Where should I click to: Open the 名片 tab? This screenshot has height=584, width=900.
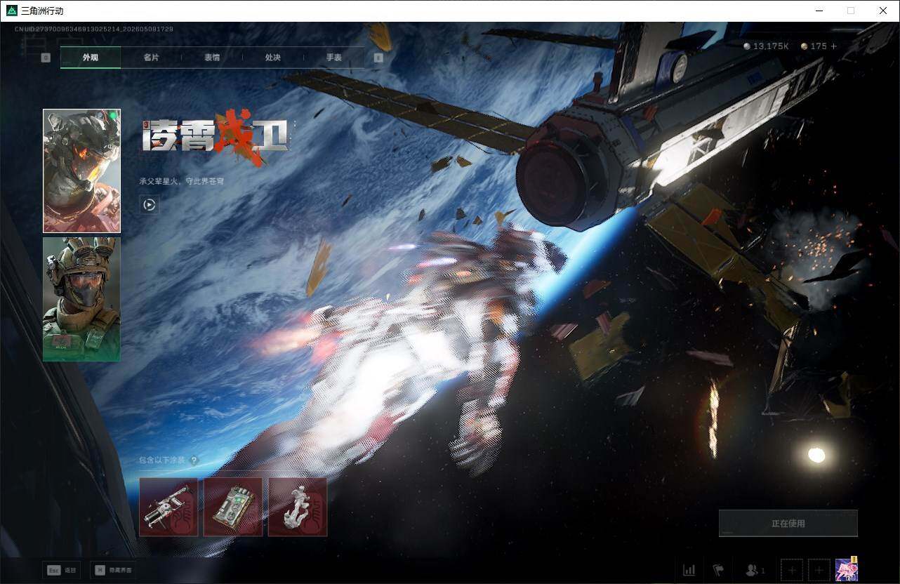coord(151,58)
